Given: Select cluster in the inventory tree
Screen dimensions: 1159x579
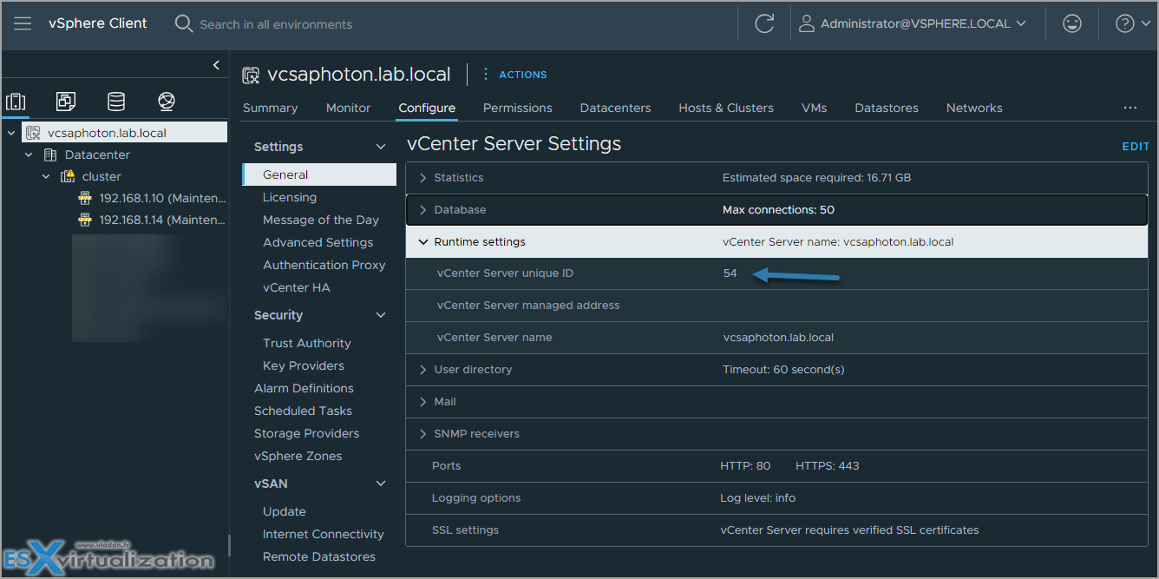Looking at the screenshot, I should click(101, 176).
